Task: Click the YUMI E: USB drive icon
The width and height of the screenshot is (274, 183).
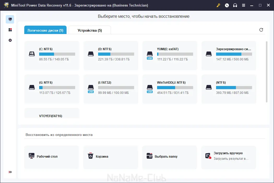Action: 150,55
